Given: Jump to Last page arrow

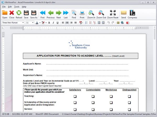Looking at the screenshot, I should [66, 13].
